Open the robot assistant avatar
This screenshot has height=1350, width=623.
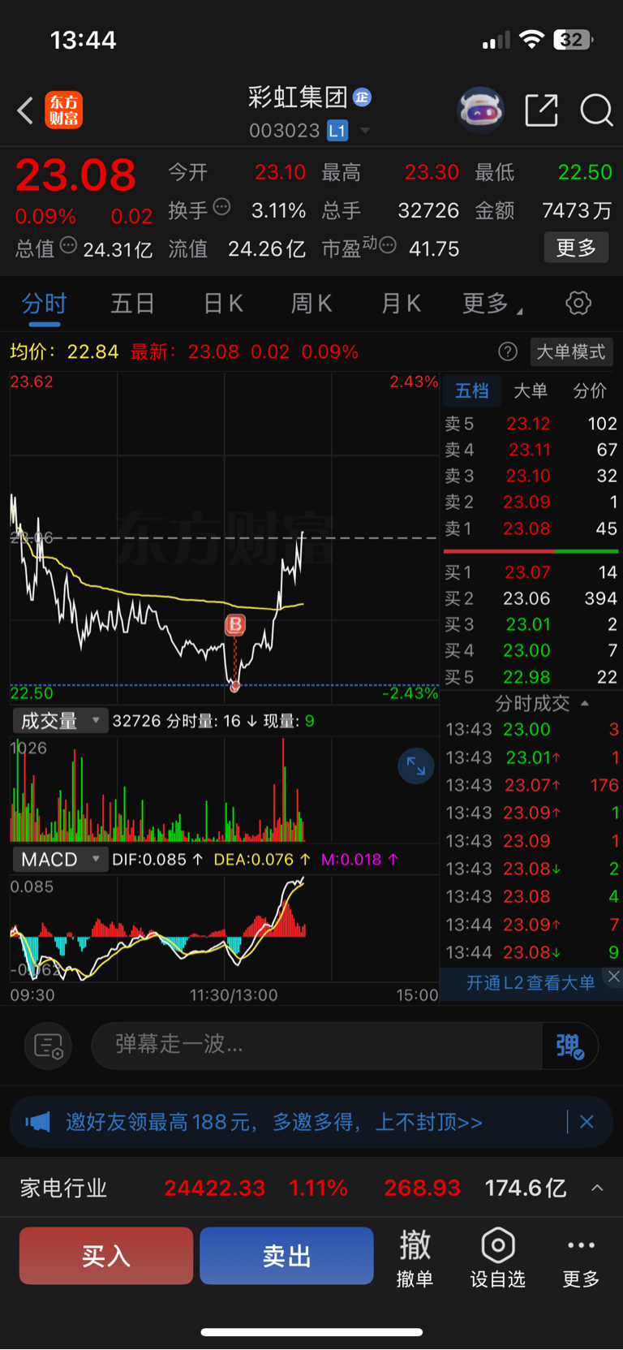(481, 110)
